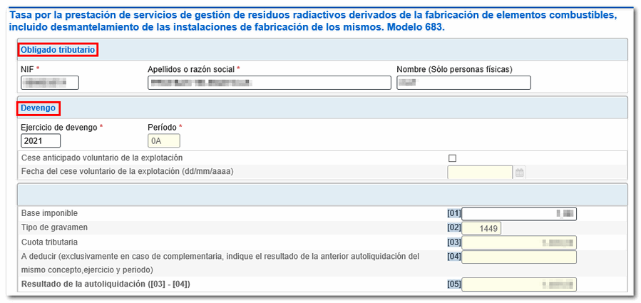Click the Resultado de la autoliquidación label
This screenshot has width=641, height=303.
[x=106, y=284]
